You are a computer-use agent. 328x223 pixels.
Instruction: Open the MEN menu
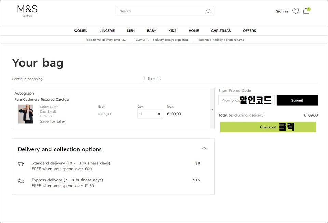131,31
